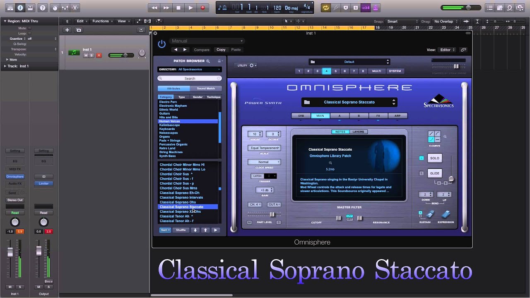This screenshot has width=530, height=298.
Task: Click the Compare button
Action: 202,50
